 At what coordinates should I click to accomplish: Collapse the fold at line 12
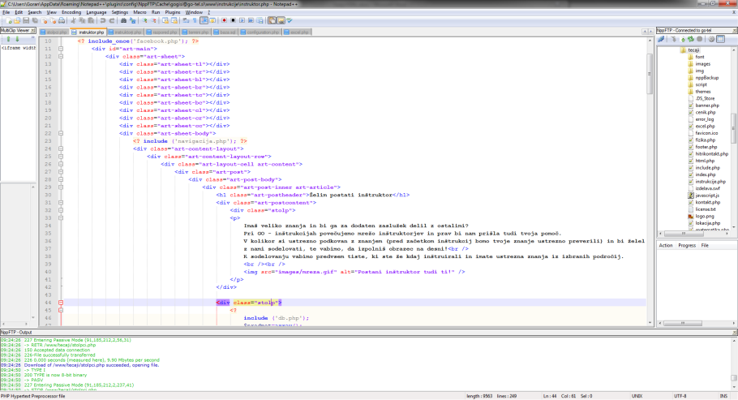pyautogui.click(x=61, y=56)
